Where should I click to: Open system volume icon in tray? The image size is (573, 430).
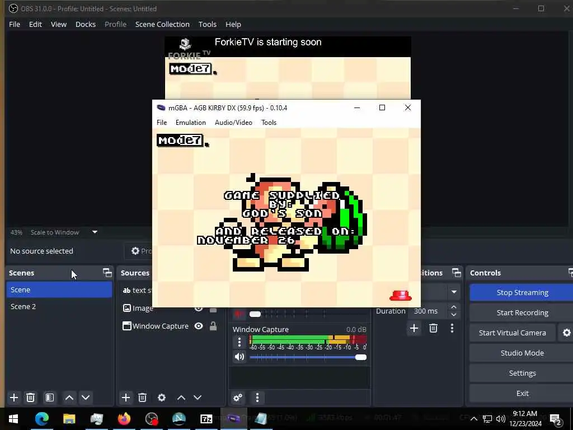[501, 419]
